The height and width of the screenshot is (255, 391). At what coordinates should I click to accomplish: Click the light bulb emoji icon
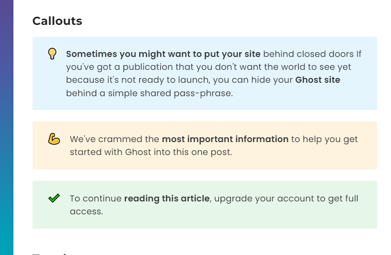pos(52,54)
